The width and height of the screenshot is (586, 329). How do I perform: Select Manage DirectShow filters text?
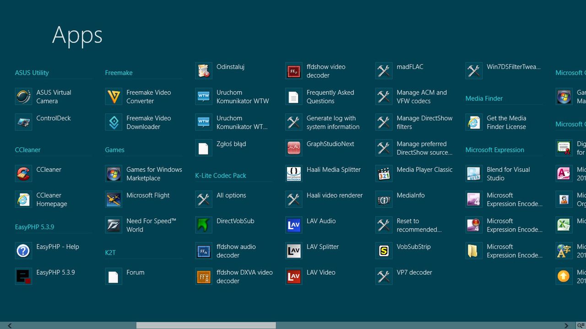(424, 122)
